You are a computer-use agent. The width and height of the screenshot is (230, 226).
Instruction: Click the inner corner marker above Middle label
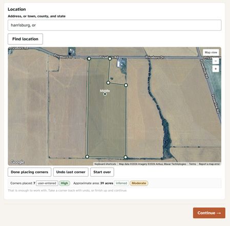108,83
